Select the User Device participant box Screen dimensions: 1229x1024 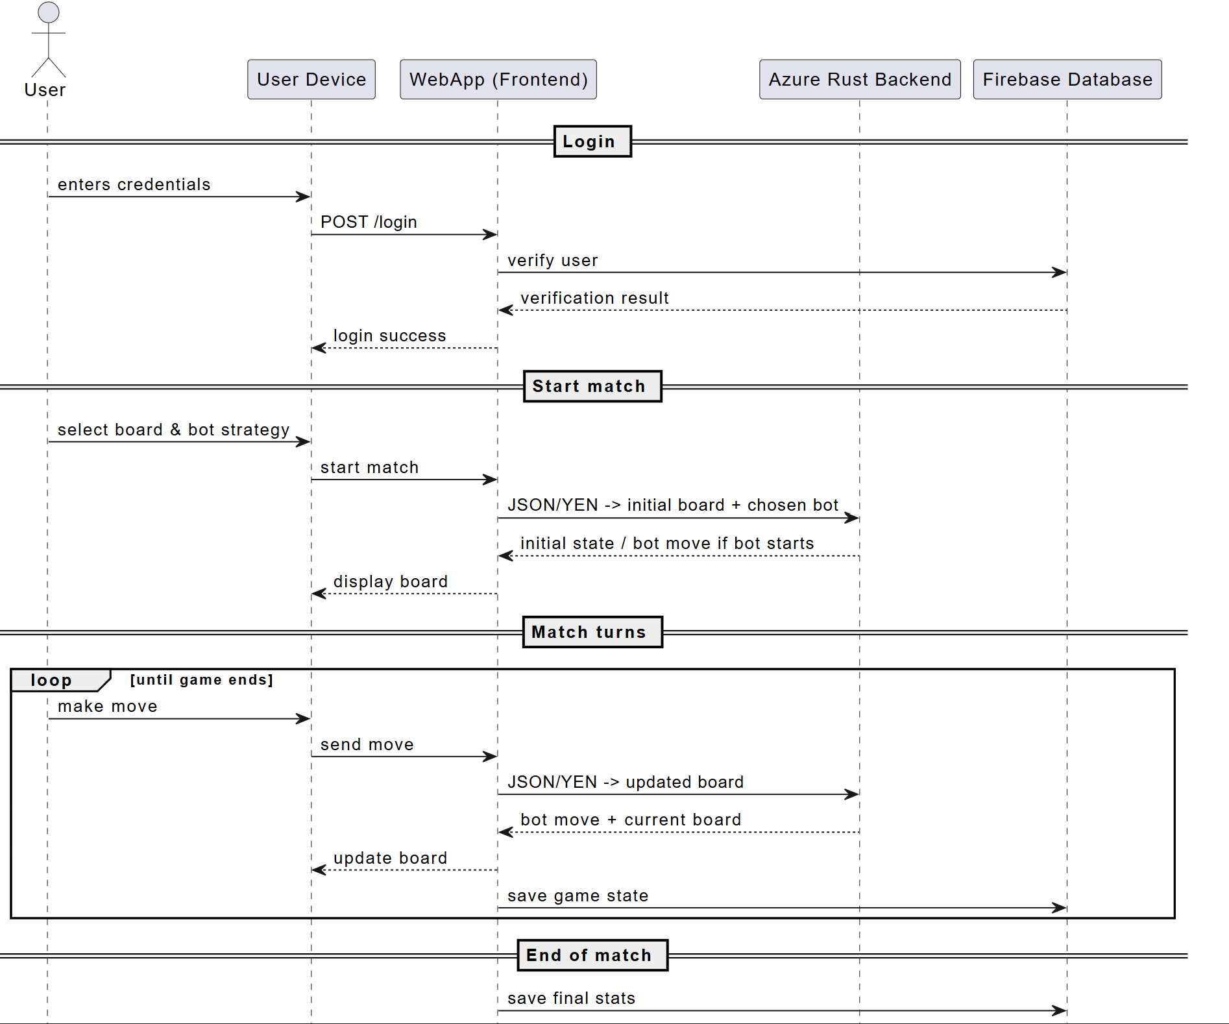click(x=311, y=79)
